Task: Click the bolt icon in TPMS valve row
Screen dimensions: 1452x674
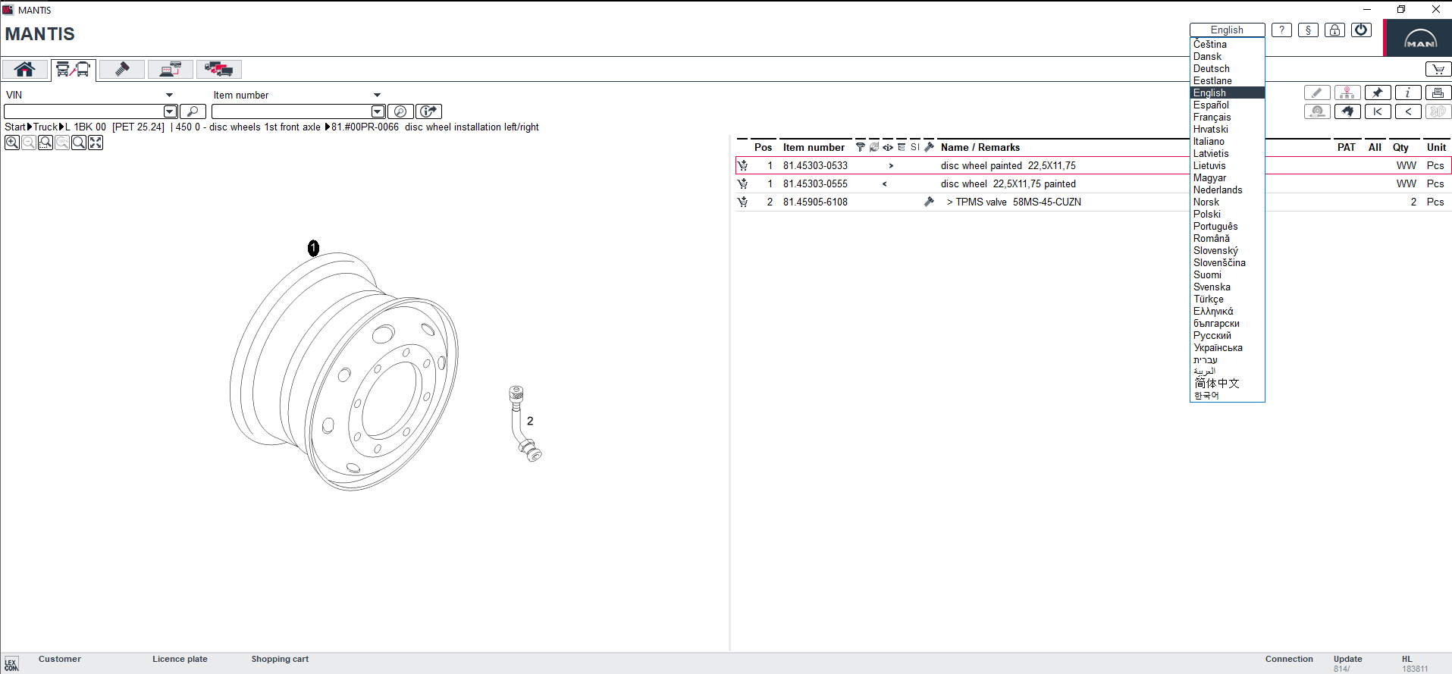Action: (929, 202)
